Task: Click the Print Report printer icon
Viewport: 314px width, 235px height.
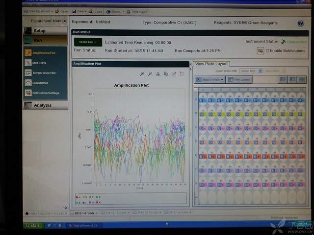Action: click(129, 12)
